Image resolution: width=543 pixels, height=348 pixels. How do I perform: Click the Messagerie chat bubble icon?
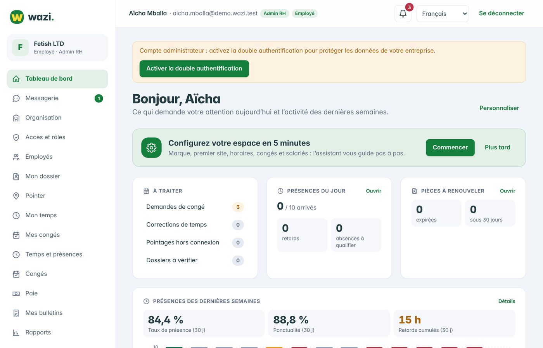[16, 99]
